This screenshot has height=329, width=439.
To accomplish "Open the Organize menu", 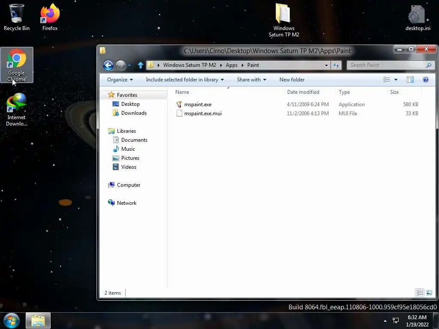I will pos(120,80).
